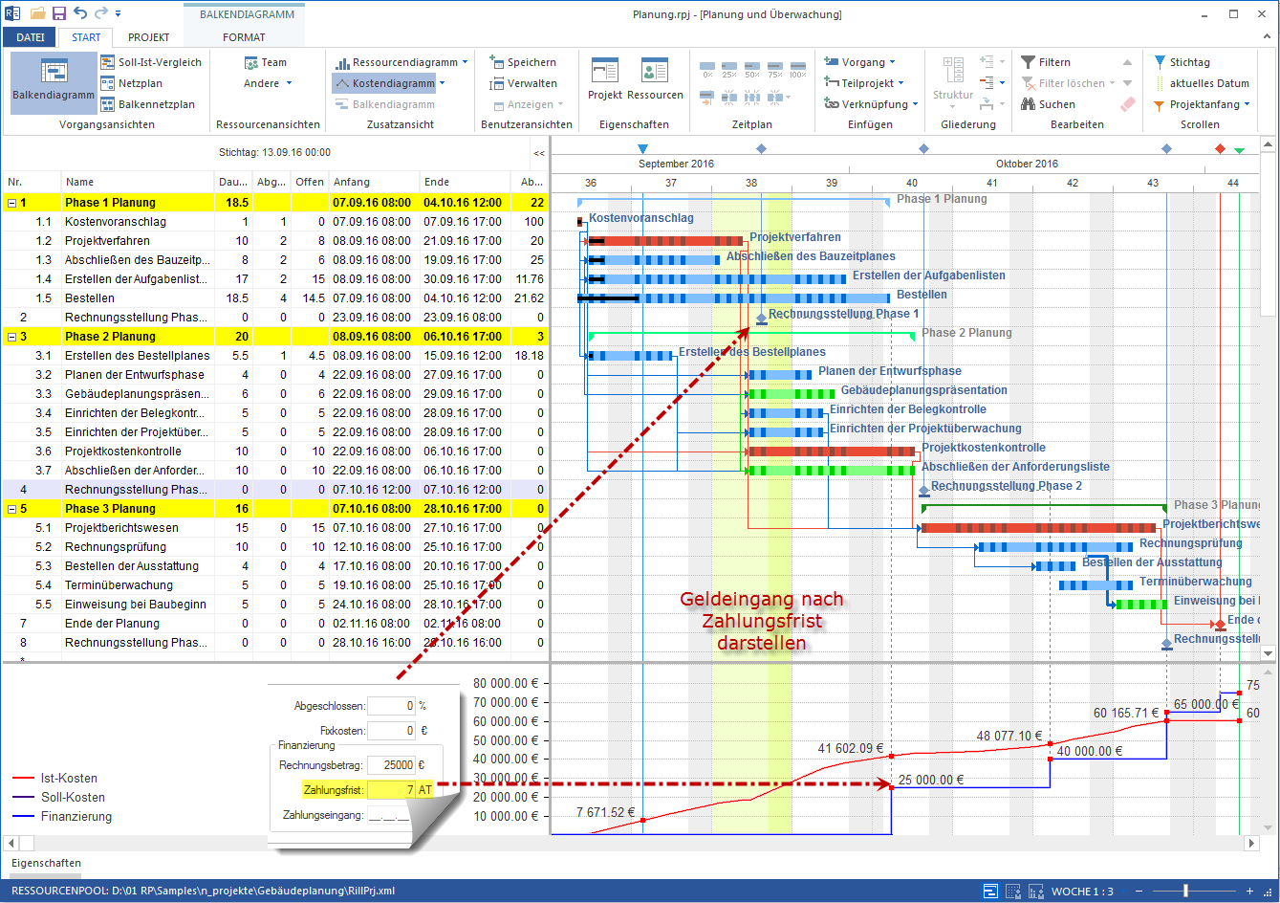
Task: Switch to the Netzplan view
Action: [x=131, y=83]
